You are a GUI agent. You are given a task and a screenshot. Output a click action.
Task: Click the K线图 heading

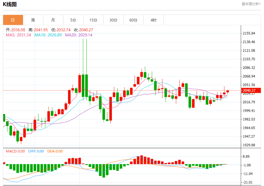(x=10, y=4)
